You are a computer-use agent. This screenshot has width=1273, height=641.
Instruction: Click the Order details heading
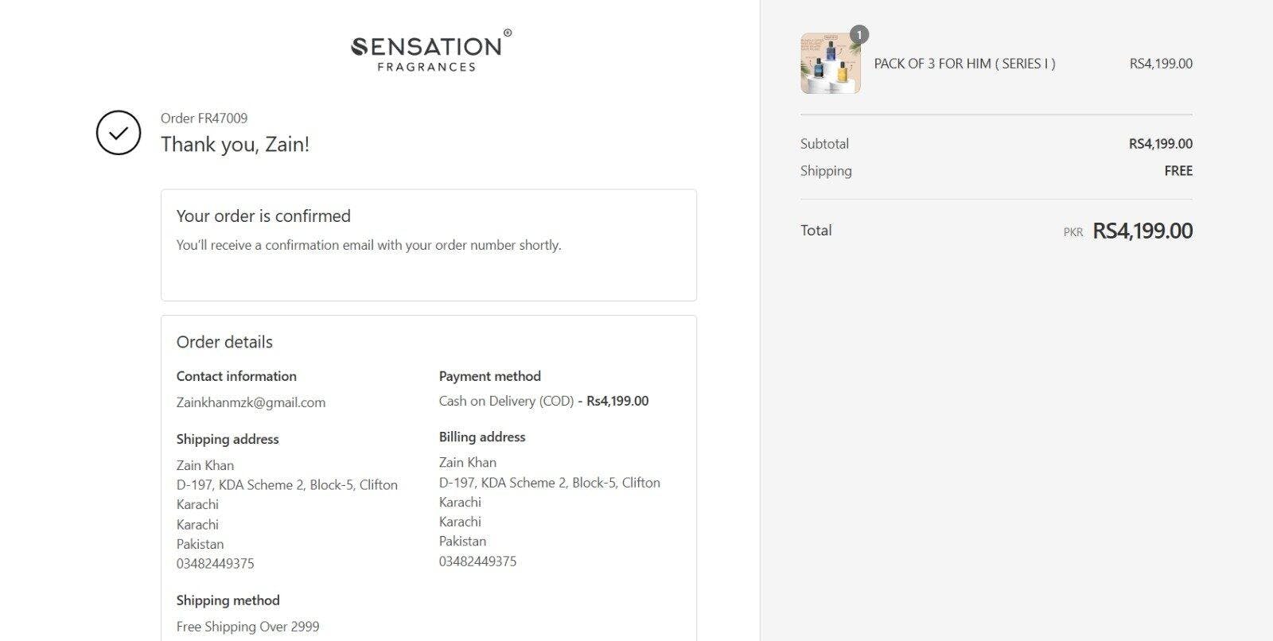click(x=224, y=342)
